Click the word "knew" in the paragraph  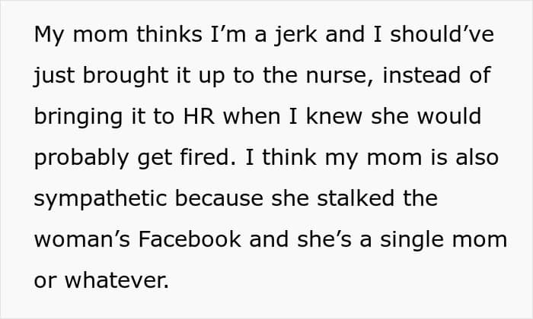coord(334,116)
